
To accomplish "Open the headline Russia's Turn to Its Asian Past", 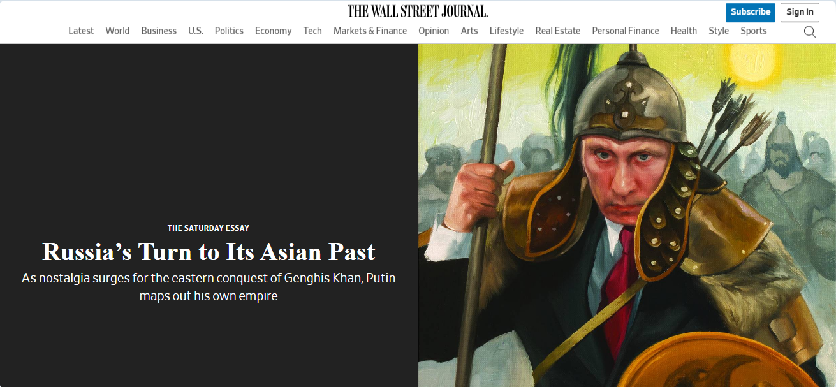I will (209, 252).
